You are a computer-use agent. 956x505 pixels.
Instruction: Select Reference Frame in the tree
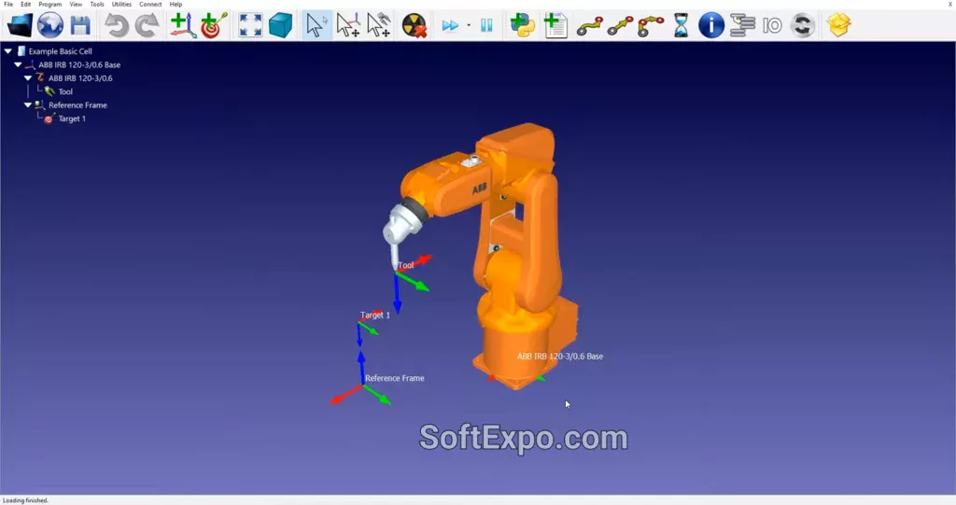point(77,105)
